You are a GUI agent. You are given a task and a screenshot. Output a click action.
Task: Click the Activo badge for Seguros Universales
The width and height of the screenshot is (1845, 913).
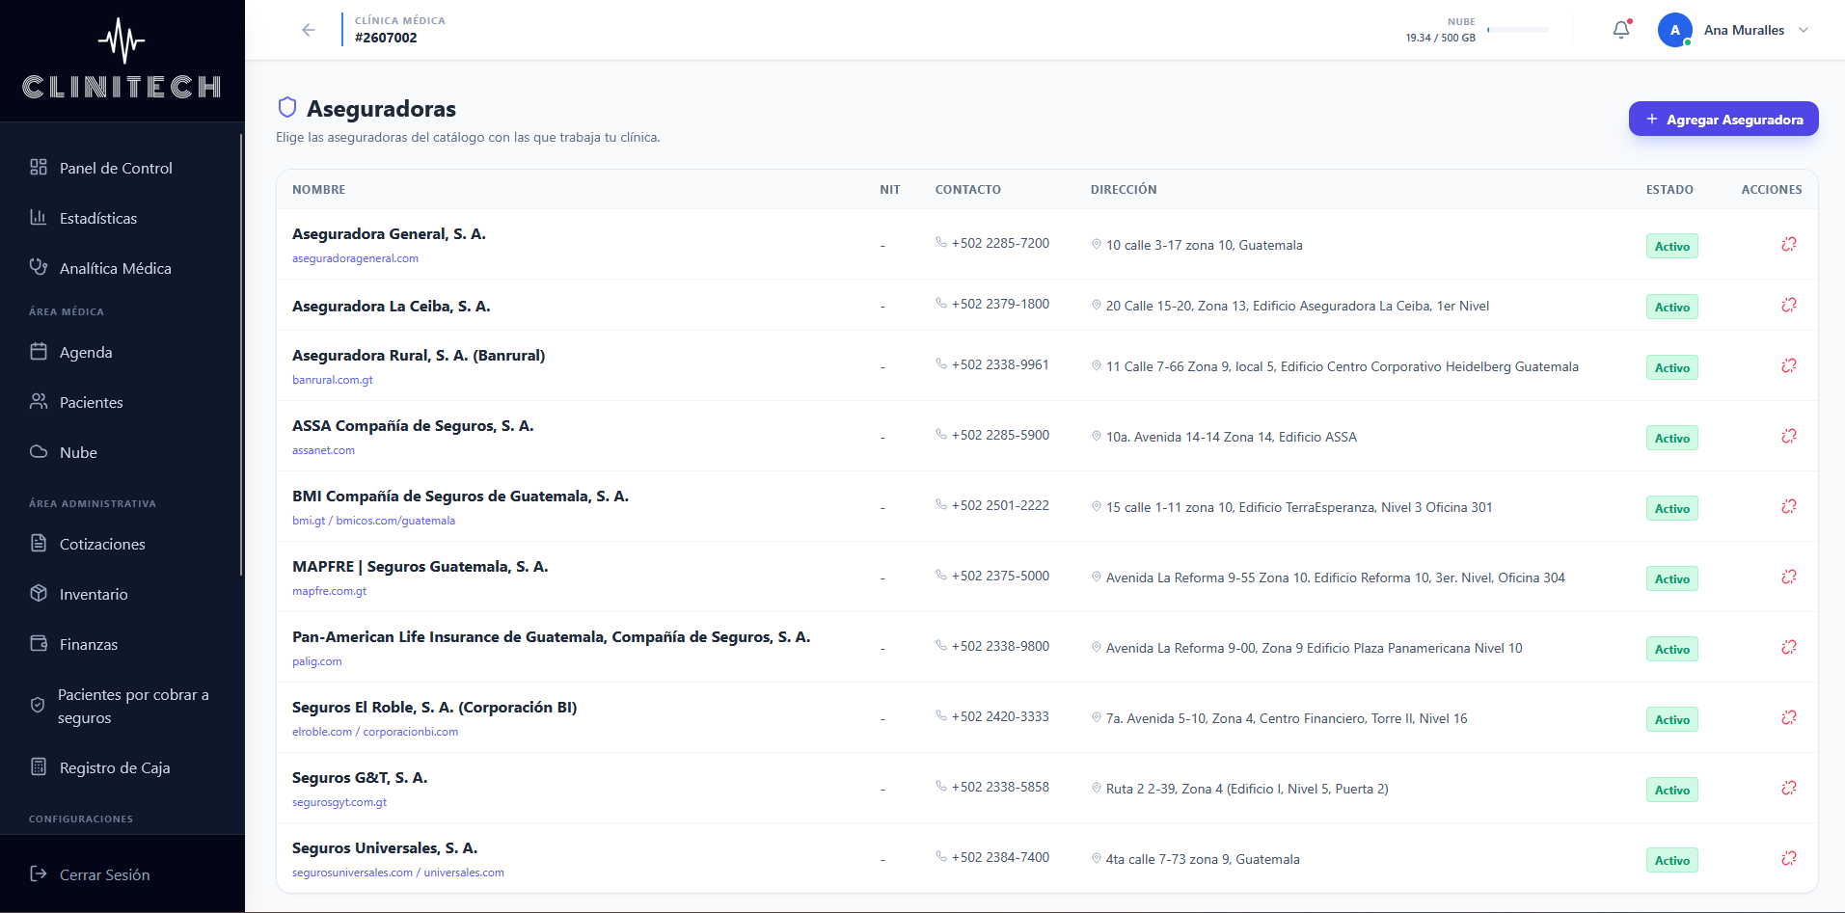pos(1672,860)
